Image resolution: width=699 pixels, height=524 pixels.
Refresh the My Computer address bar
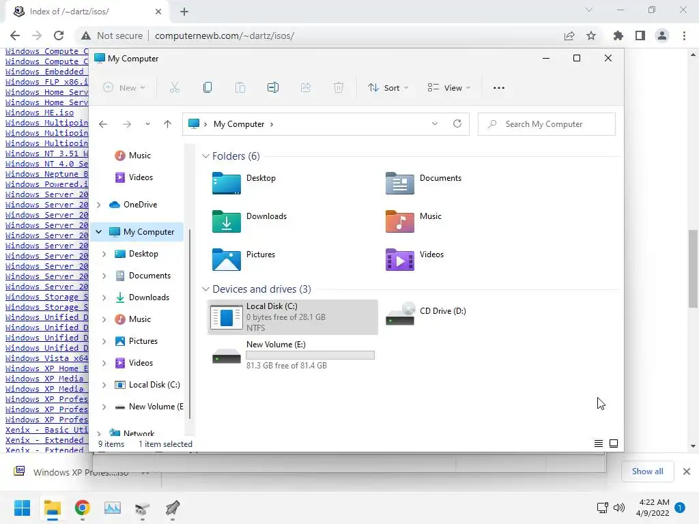tap(457, 124)
